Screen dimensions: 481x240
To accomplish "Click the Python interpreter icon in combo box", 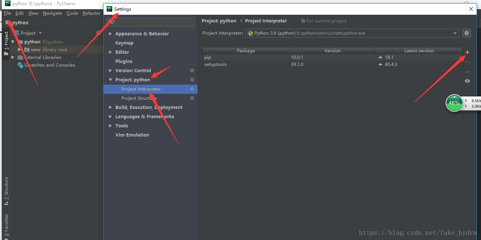I will point(250,33).
